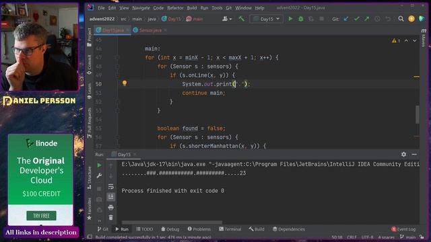This screenshot has width=431, height=242.
Task: Open the Run menu
Action: coord(204,8)
